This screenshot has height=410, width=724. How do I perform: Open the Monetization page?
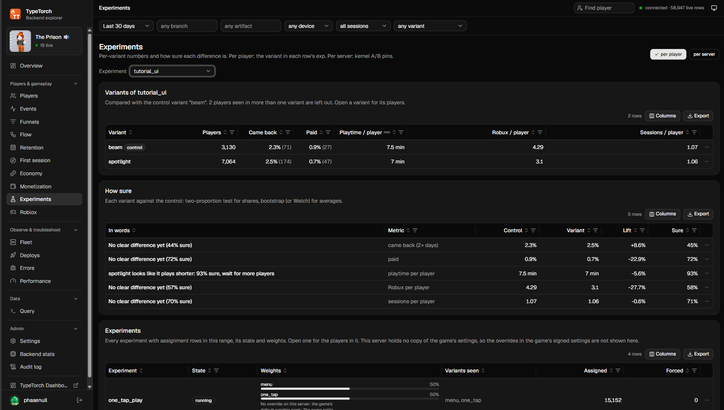[44, 187]
